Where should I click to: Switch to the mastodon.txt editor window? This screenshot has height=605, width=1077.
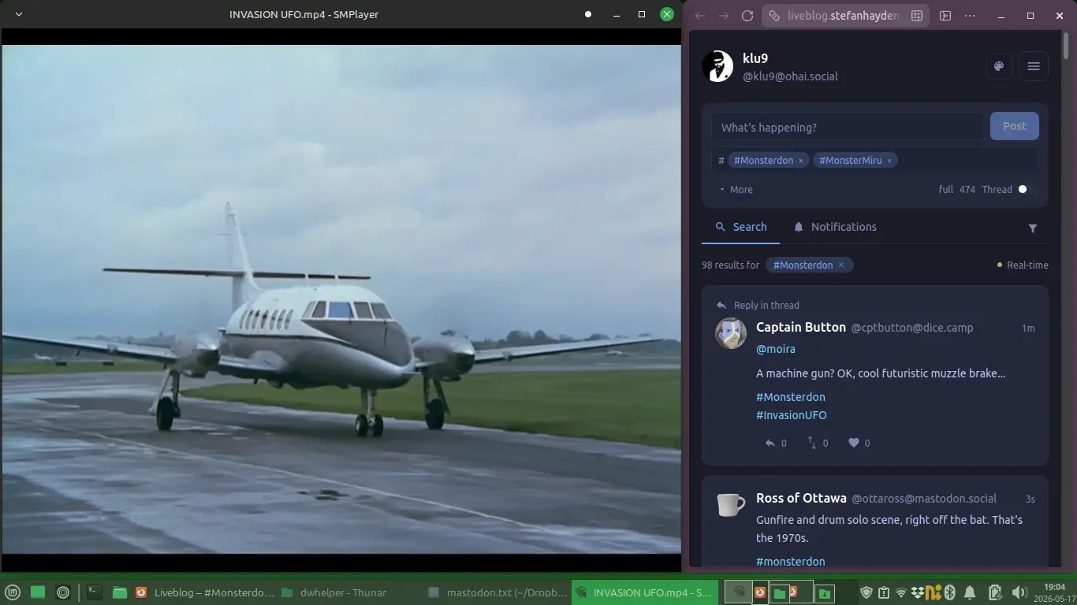[x=498, y=592]
